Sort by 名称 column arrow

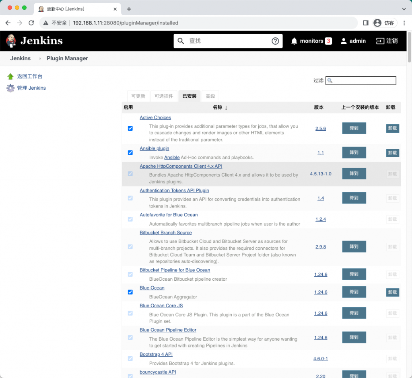pos(226,107)
